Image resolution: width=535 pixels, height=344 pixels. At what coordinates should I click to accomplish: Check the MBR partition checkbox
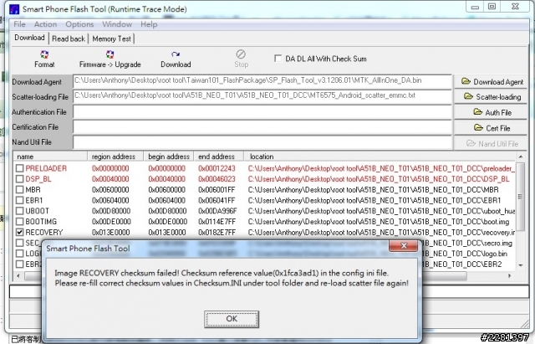click(20, 190)
